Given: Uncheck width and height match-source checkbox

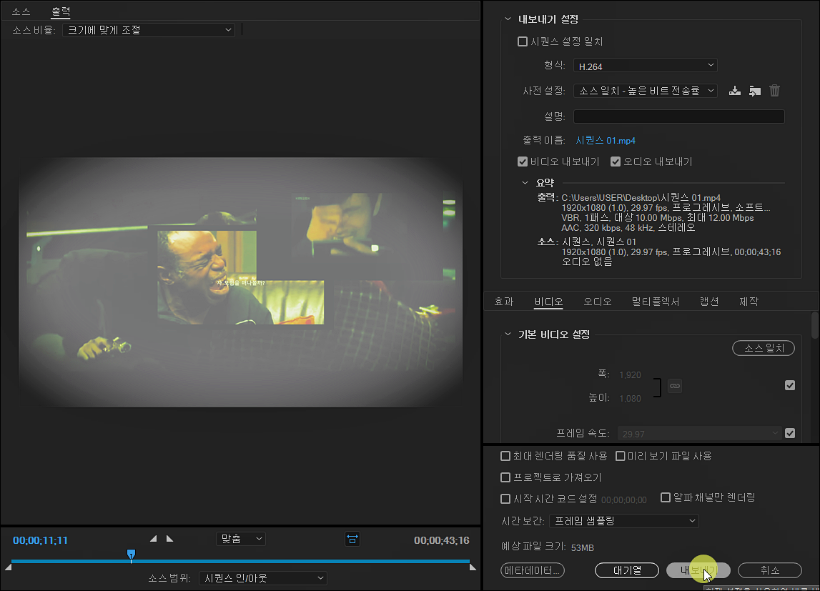Looking at the screenshot, I should (790, 386).
